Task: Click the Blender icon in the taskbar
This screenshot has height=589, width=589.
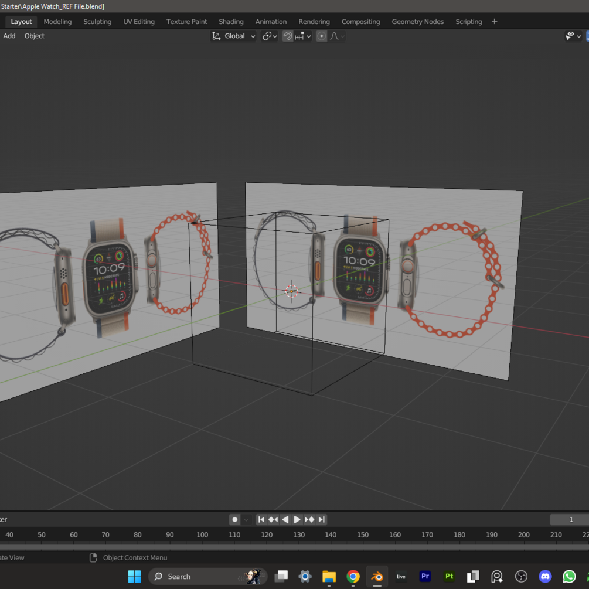Action: click(377, 577)
